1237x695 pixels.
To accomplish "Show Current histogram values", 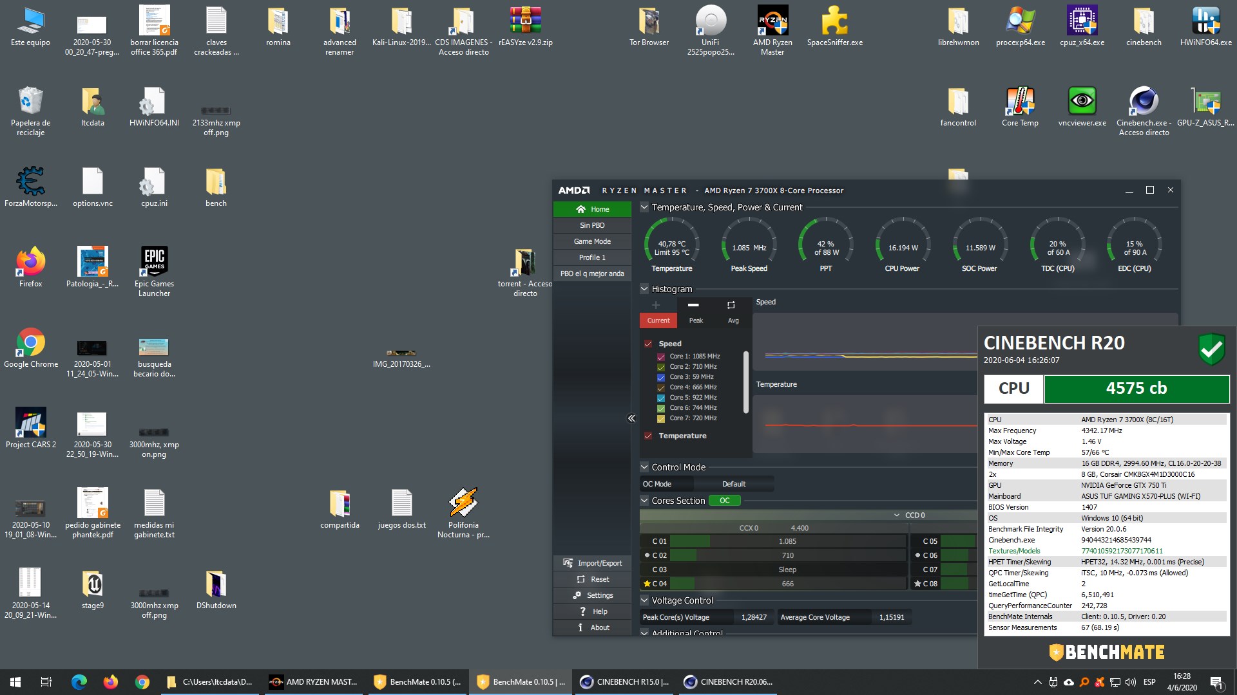I will [x=658, y=320].
